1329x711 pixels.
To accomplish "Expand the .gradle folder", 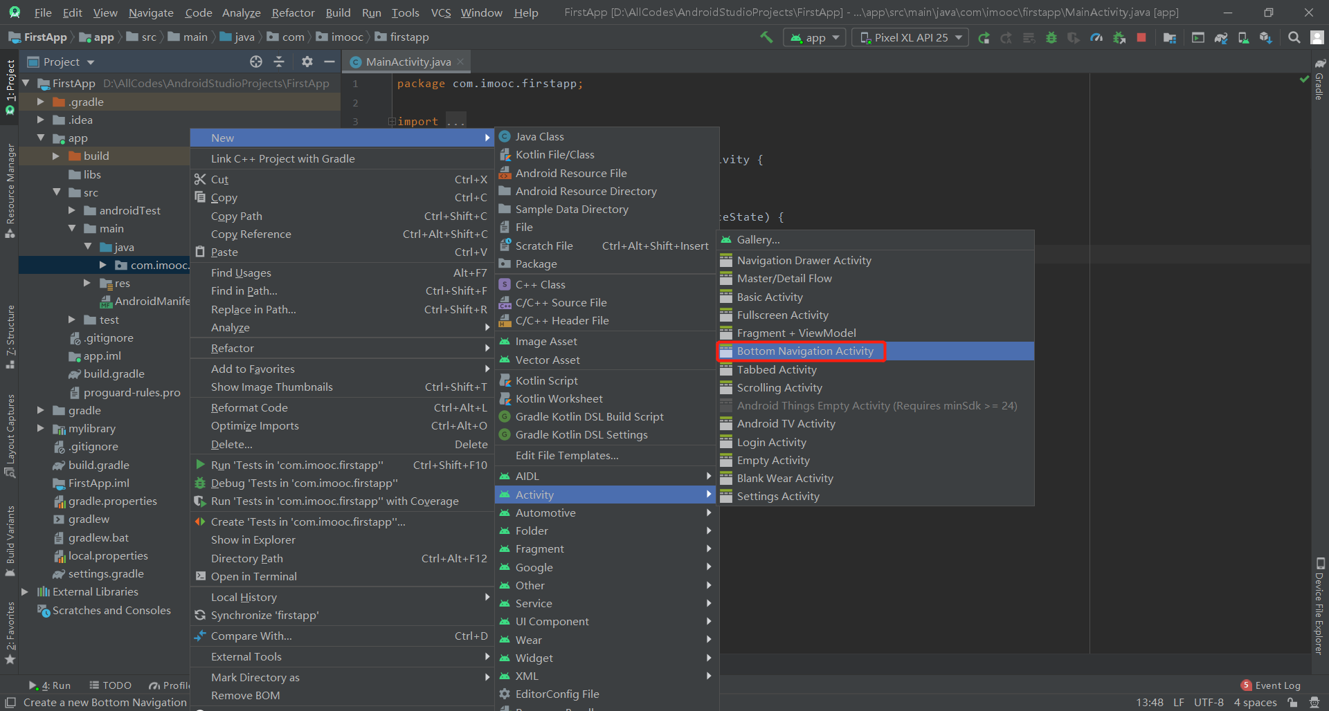I will pyautogui.click(x=41, y=102).
